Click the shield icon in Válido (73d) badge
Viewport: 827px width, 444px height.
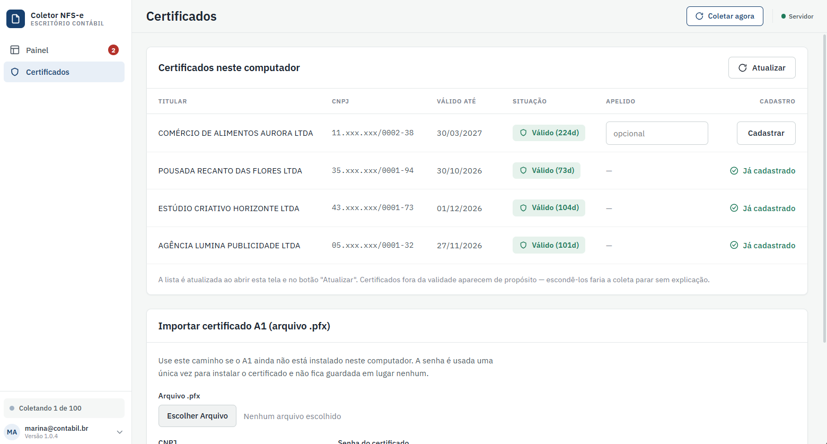click(x=523, y=171)
